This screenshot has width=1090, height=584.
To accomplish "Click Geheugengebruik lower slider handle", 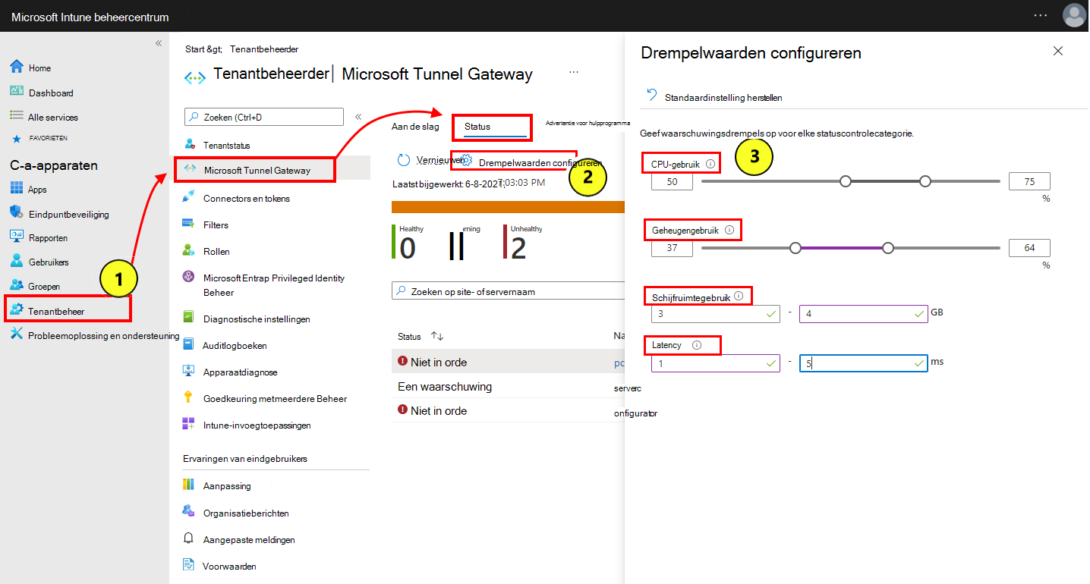I will [795, 247].
